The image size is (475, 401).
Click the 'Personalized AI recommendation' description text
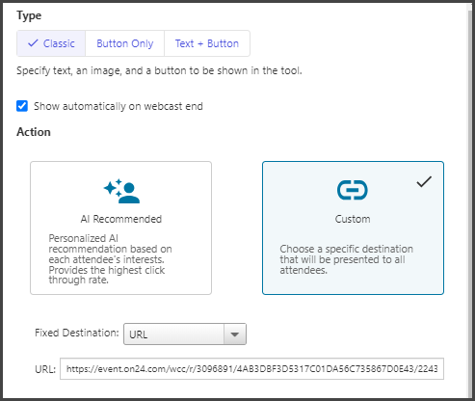[x=110, y=259]
